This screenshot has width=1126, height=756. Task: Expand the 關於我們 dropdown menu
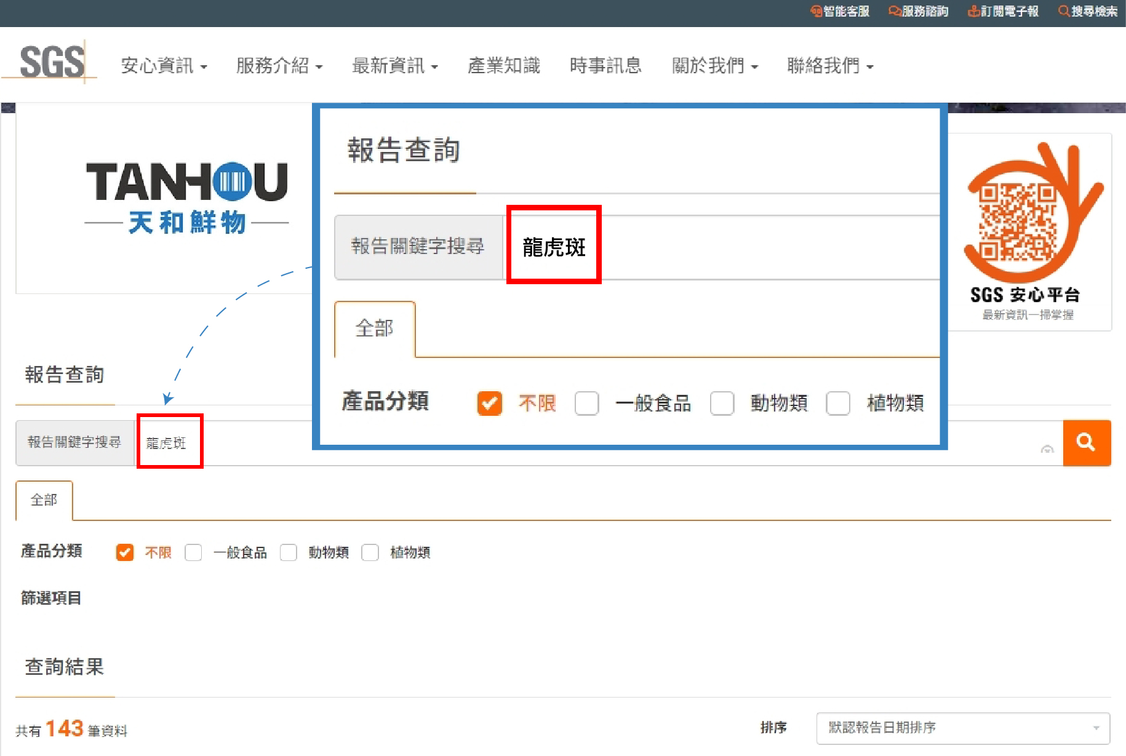coord(715,65)
